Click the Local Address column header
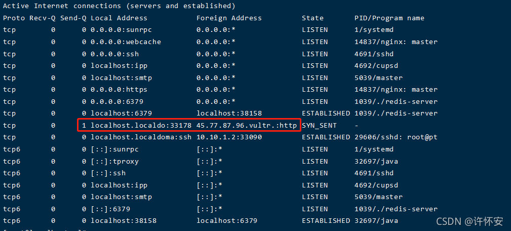The image size is (511, 231). (x=119, y=18)
